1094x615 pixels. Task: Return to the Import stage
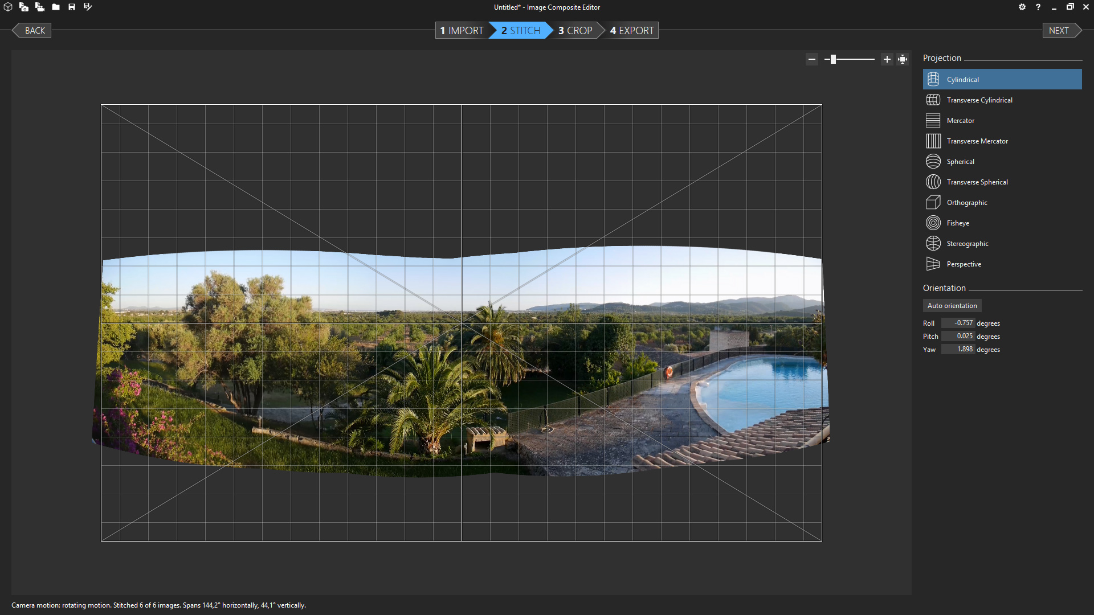pos(462,30)
